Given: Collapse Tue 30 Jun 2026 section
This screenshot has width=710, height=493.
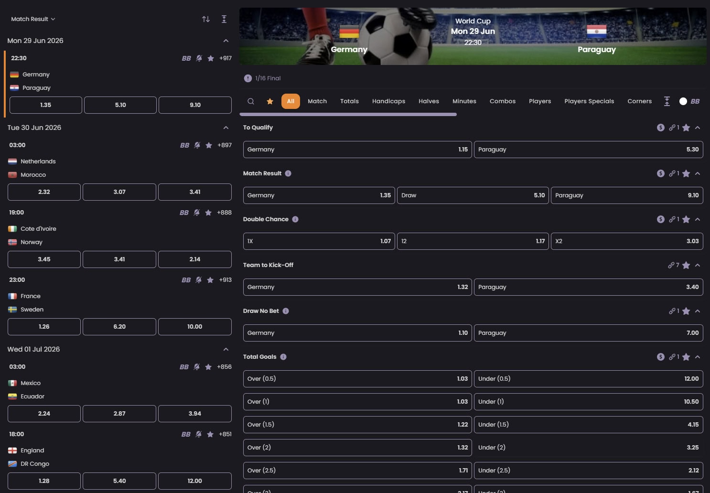Looking at the screenshot, I should tap(226, 128).
